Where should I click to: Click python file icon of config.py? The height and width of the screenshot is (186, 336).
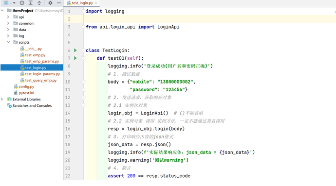[16, 86]
